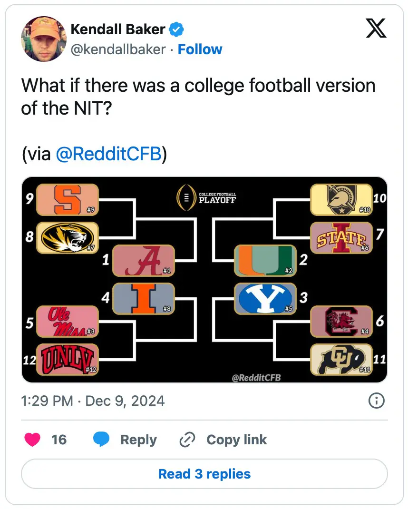Click the X logo icon
This screenshot has height=509, width=408.
(376, 29)
